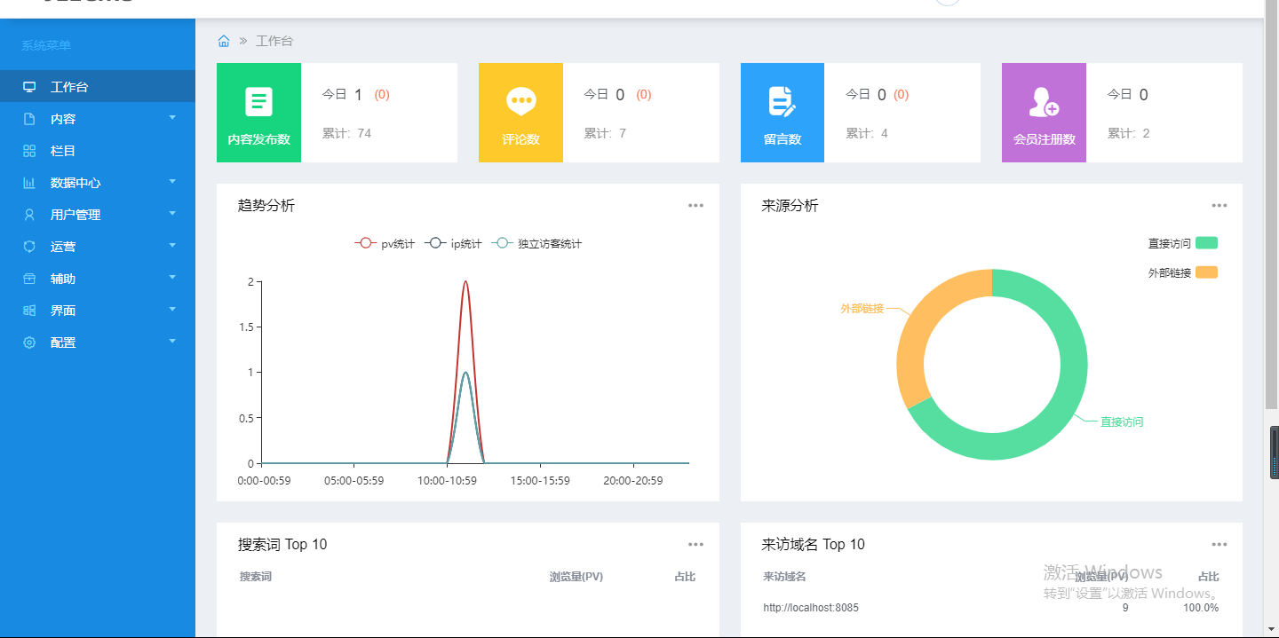Viewport: 1279px width, 638px height.
Task: Toggle the green 直接访问 legend swatch
Action: (x=1206, y=243)
